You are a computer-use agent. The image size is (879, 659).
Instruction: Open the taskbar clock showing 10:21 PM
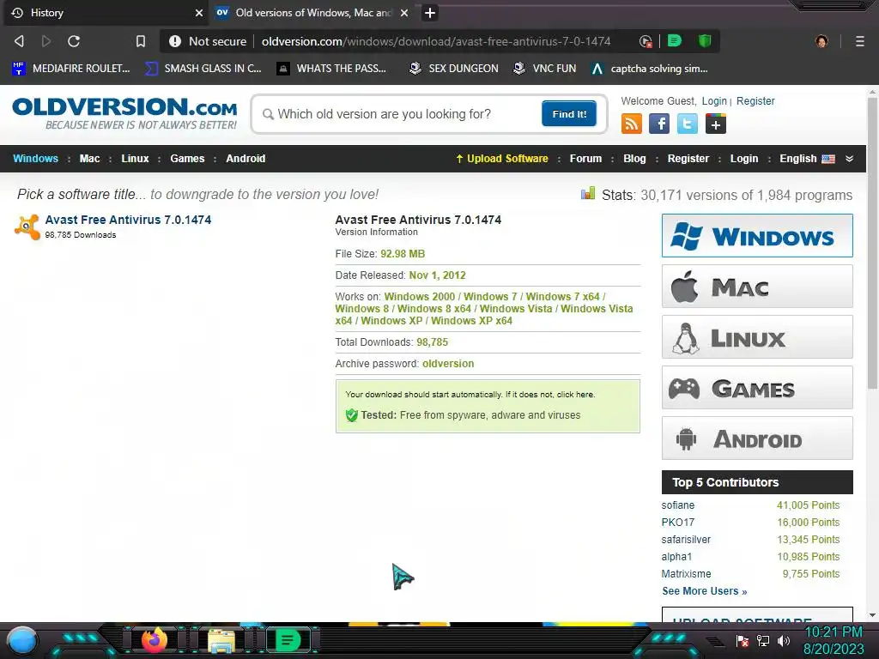834,640
